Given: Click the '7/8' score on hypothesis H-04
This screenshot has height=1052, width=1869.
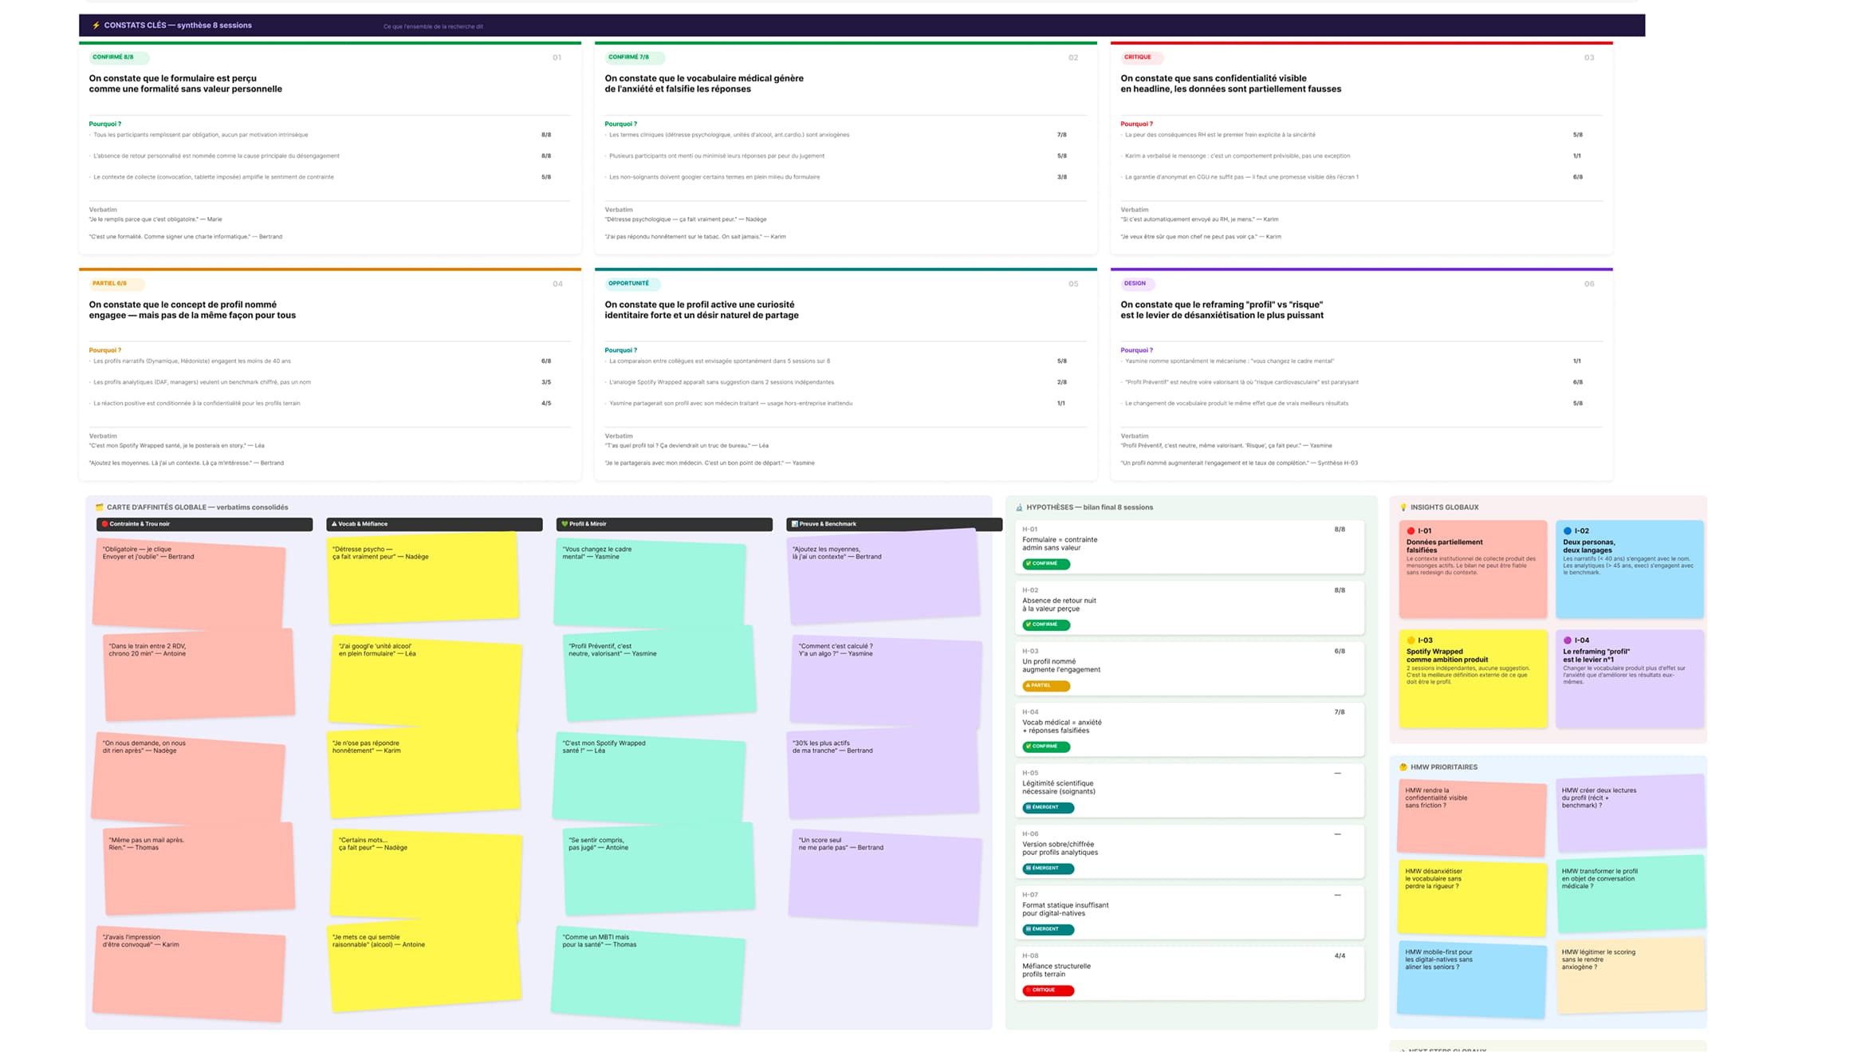Looking at the screenshot, I should pos(1340,712).
